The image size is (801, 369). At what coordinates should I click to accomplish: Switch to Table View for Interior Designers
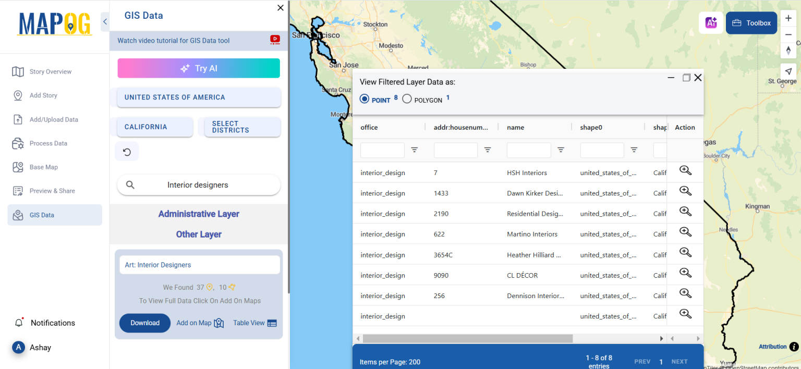pyautogui.click(x=254, y=323)
